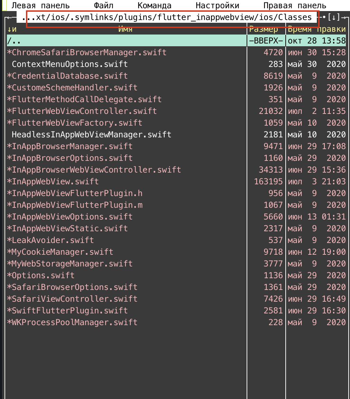Viewport: 350px width, 399px height.
Task: Open the Файл menu
Action: pos(103,5)
